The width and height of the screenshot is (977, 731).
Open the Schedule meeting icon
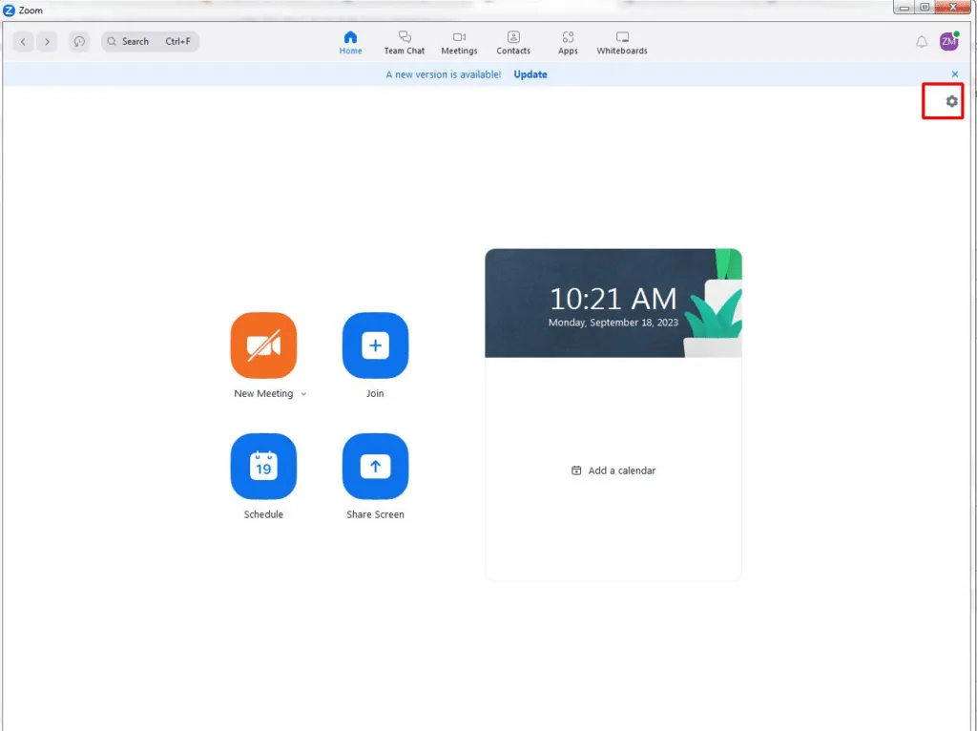[263, 467]
